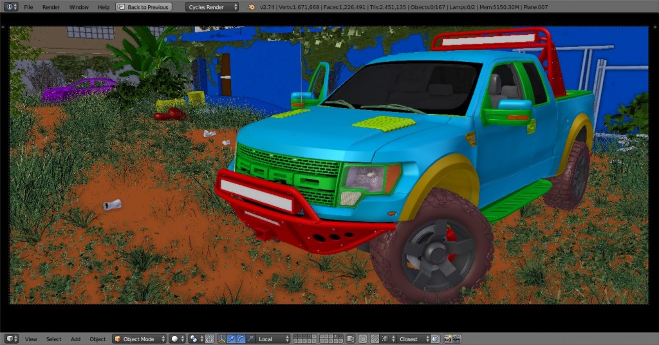This screenshot has width=659, height=345.
Task: Toggle the first scene layer button
Action: [x=295, y=336]
